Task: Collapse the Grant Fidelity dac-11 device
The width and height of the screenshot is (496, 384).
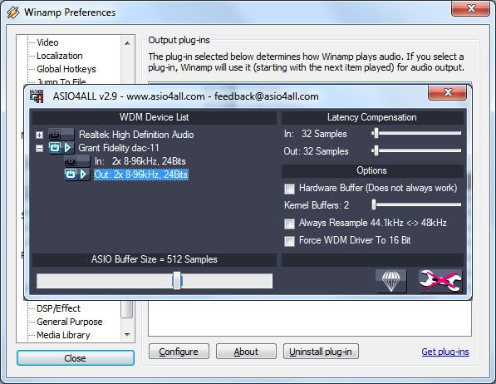Action: pyautogui.click(x=39, y=148)
